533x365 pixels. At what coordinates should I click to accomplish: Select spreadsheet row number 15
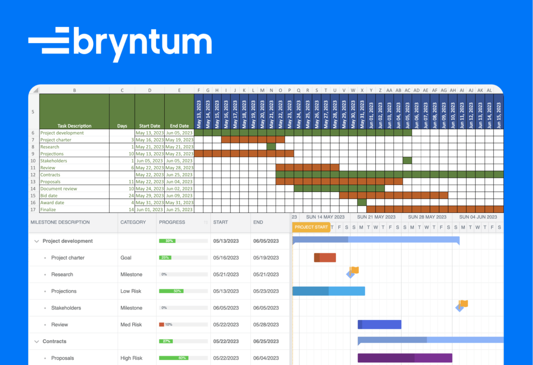(33, 195)
